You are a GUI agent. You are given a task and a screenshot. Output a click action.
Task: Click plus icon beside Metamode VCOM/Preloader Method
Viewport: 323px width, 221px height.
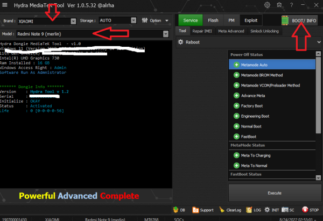tap(236, 85)
